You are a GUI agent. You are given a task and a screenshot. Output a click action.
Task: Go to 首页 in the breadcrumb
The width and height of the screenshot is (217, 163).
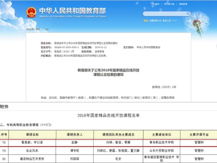click(x=38, y=29)
